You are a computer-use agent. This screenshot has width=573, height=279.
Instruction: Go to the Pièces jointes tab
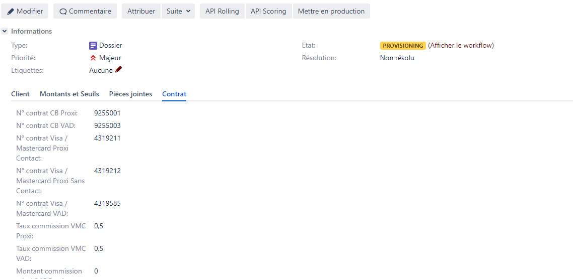[x=130, y=94]
